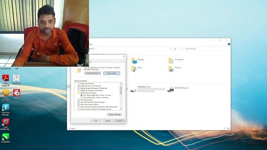Screen dimensions: 267x150
Task: Click the Search This PC field
Action: tap(204, 49)
